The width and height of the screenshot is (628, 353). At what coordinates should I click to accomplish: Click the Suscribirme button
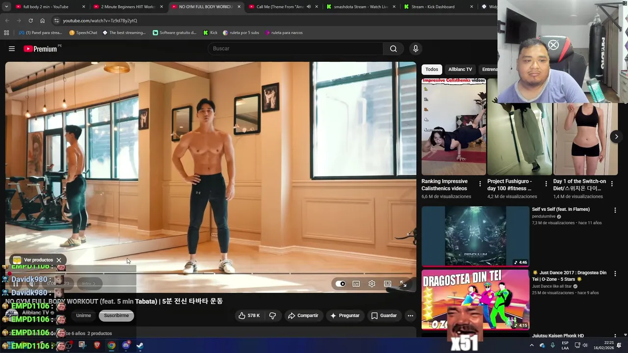[x=116, y=315]
